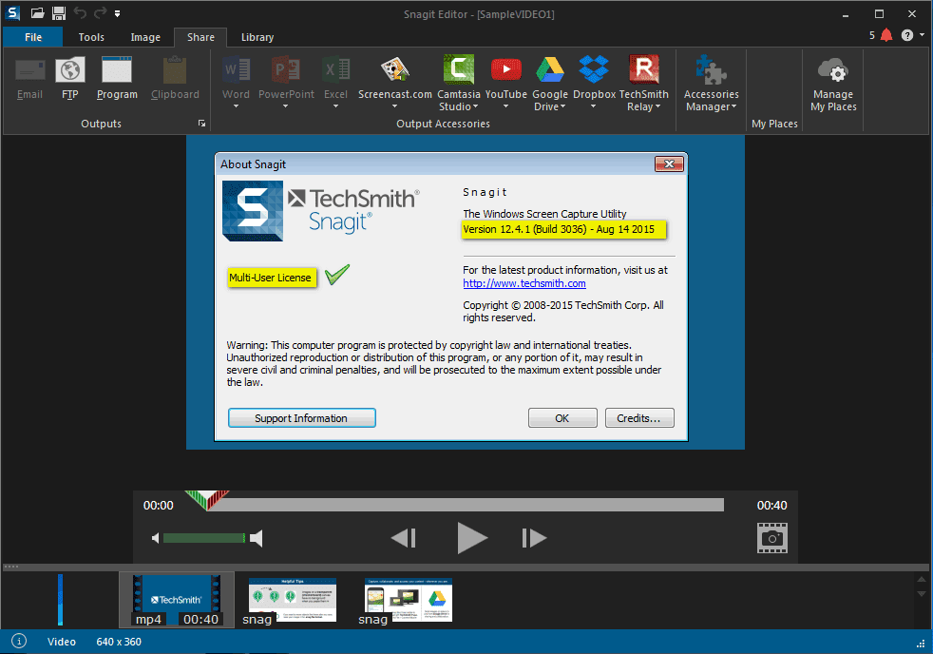Click the info icon in status bar
The height and width of the screenshot is (654, 933).
click(x=19, y=642)
